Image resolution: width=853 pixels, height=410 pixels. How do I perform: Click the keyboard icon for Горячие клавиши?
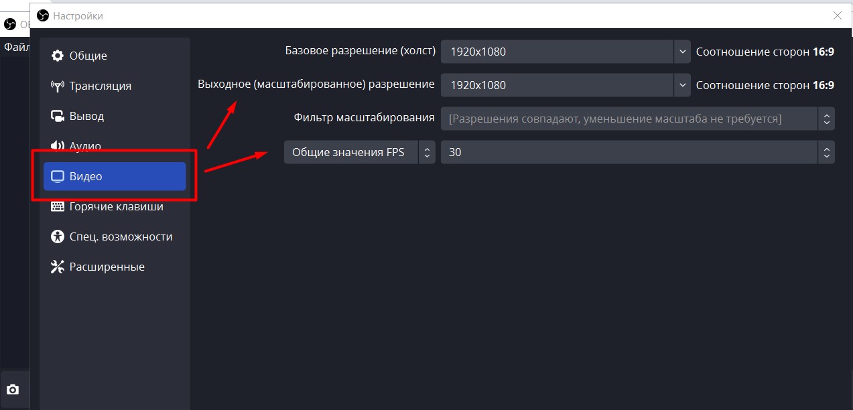pos(58,206)
